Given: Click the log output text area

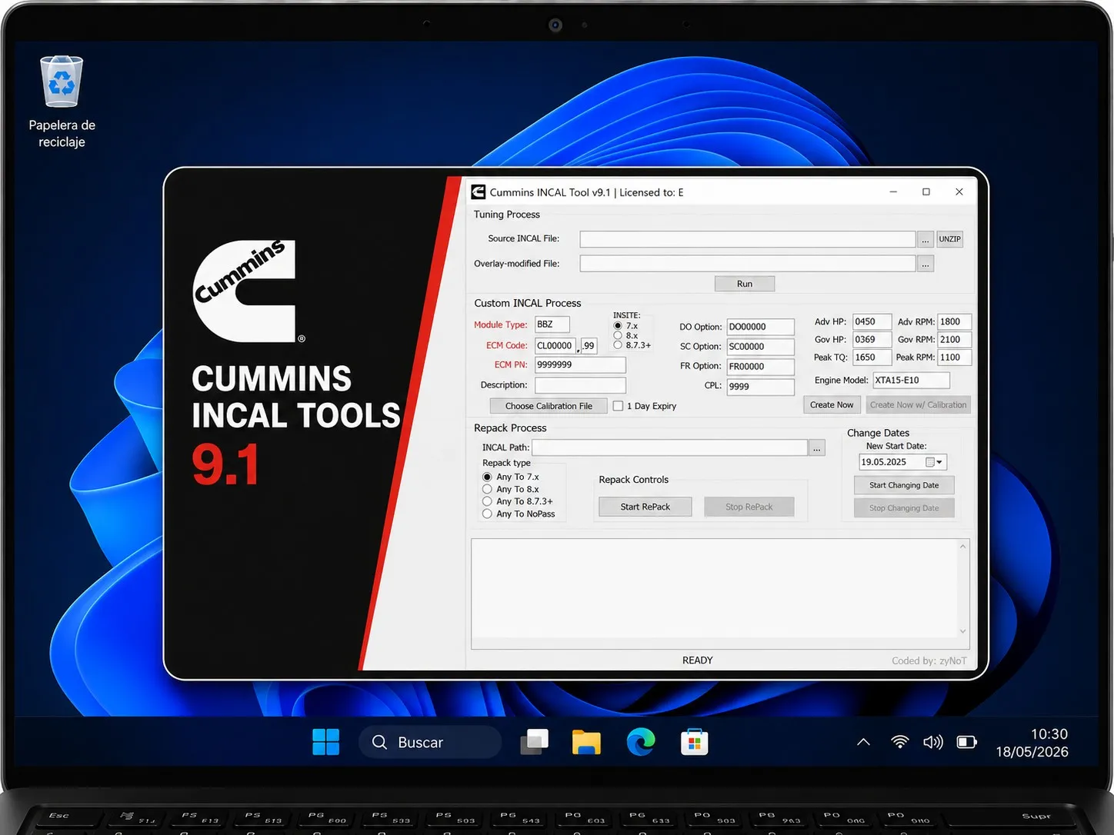Looking at the screenshot, I should tap(714, 593).
